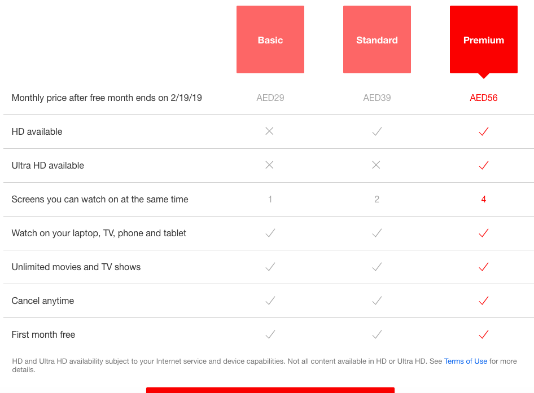This screenshot has width=534, height=393.
Task: Click Premium screens count 4
Action: pos(483,199)
